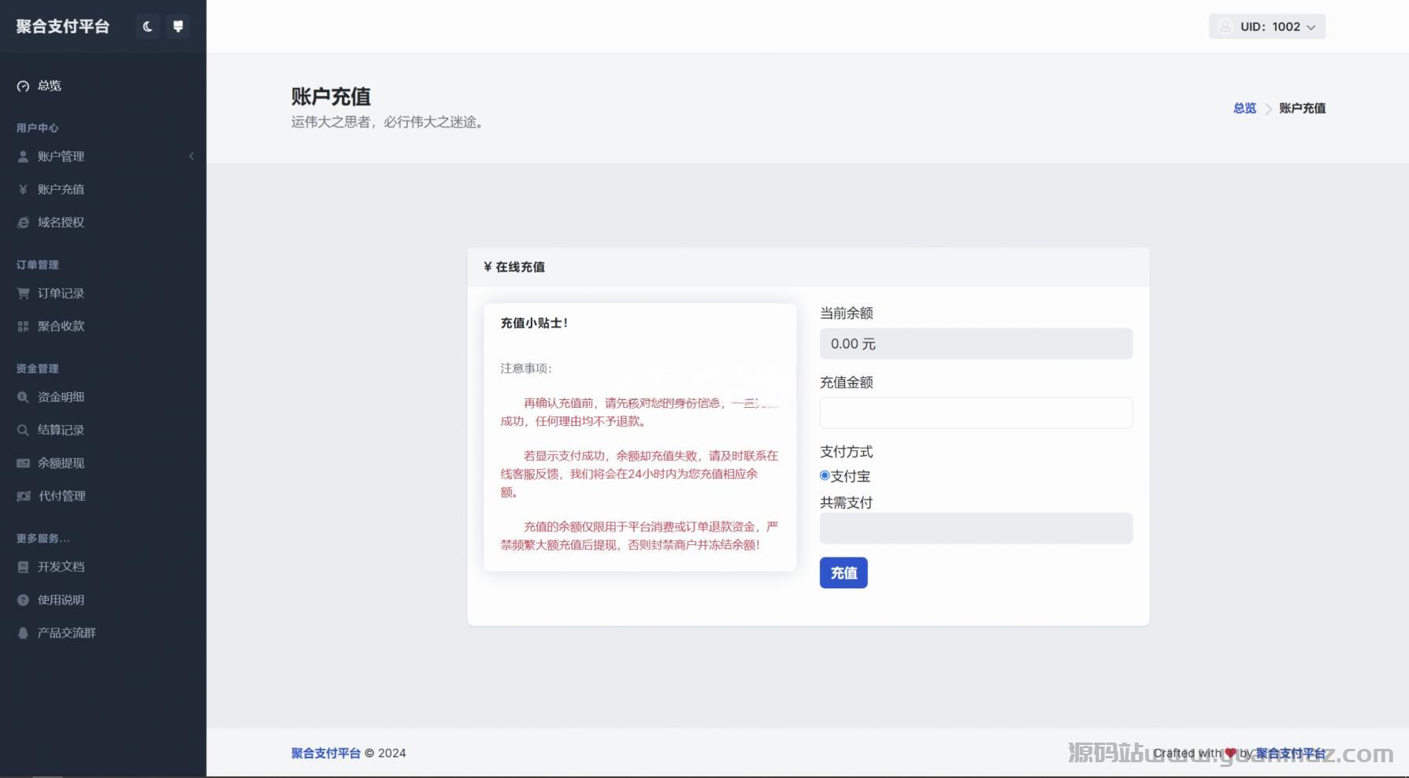The width and height of the screenshot is (1409, 778).
Task: Click the 余额提现 card icon
Action: 23,464
